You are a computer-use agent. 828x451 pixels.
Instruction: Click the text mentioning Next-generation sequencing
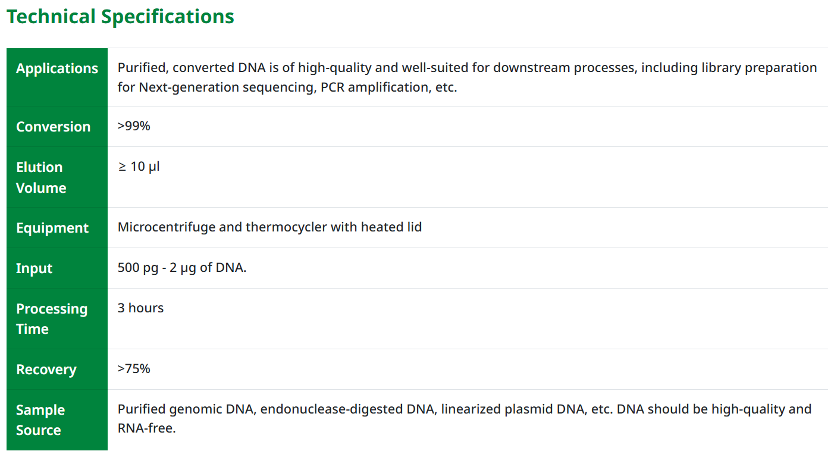coord(223,88)
